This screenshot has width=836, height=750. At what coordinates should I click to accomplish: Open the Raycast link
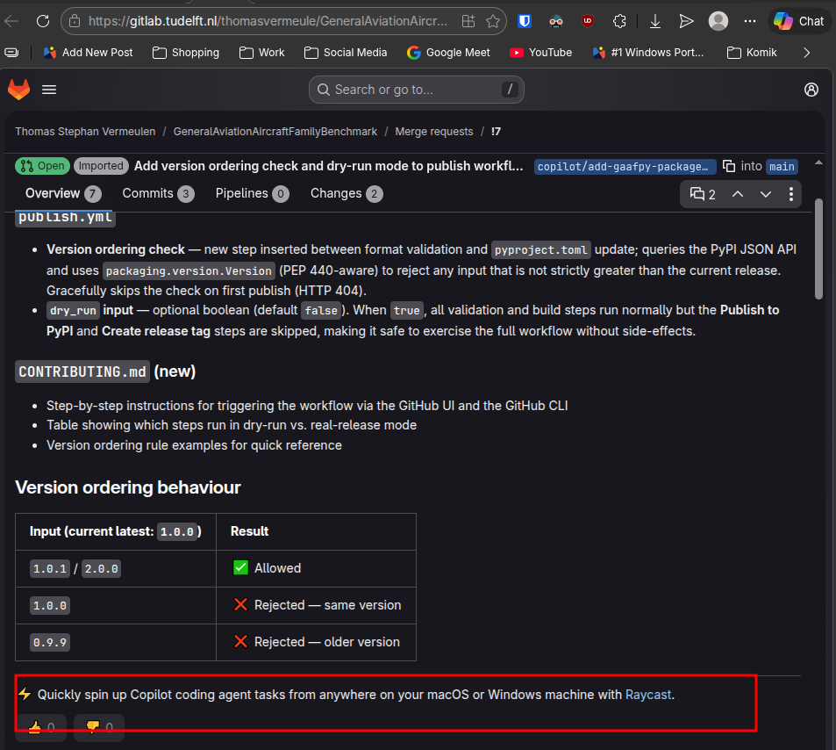click(647, 695)
